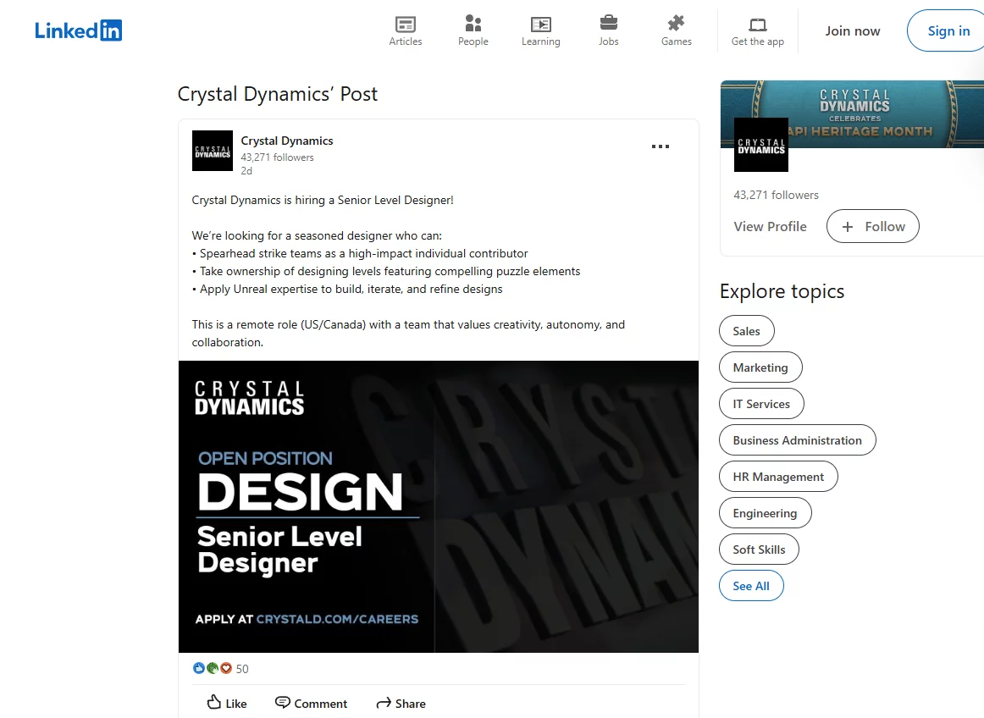This screenshot has width=984, height=718.
Task: Click See All topics button
Action: pos(751,586)
